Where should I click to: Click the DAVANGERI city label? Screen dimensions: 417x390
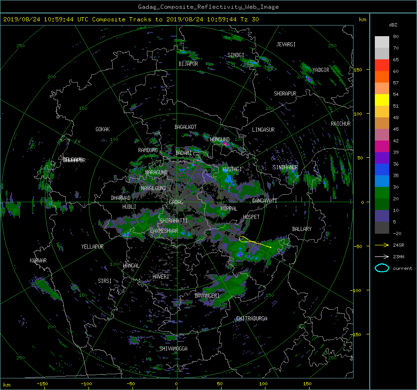tap(207, 296)
